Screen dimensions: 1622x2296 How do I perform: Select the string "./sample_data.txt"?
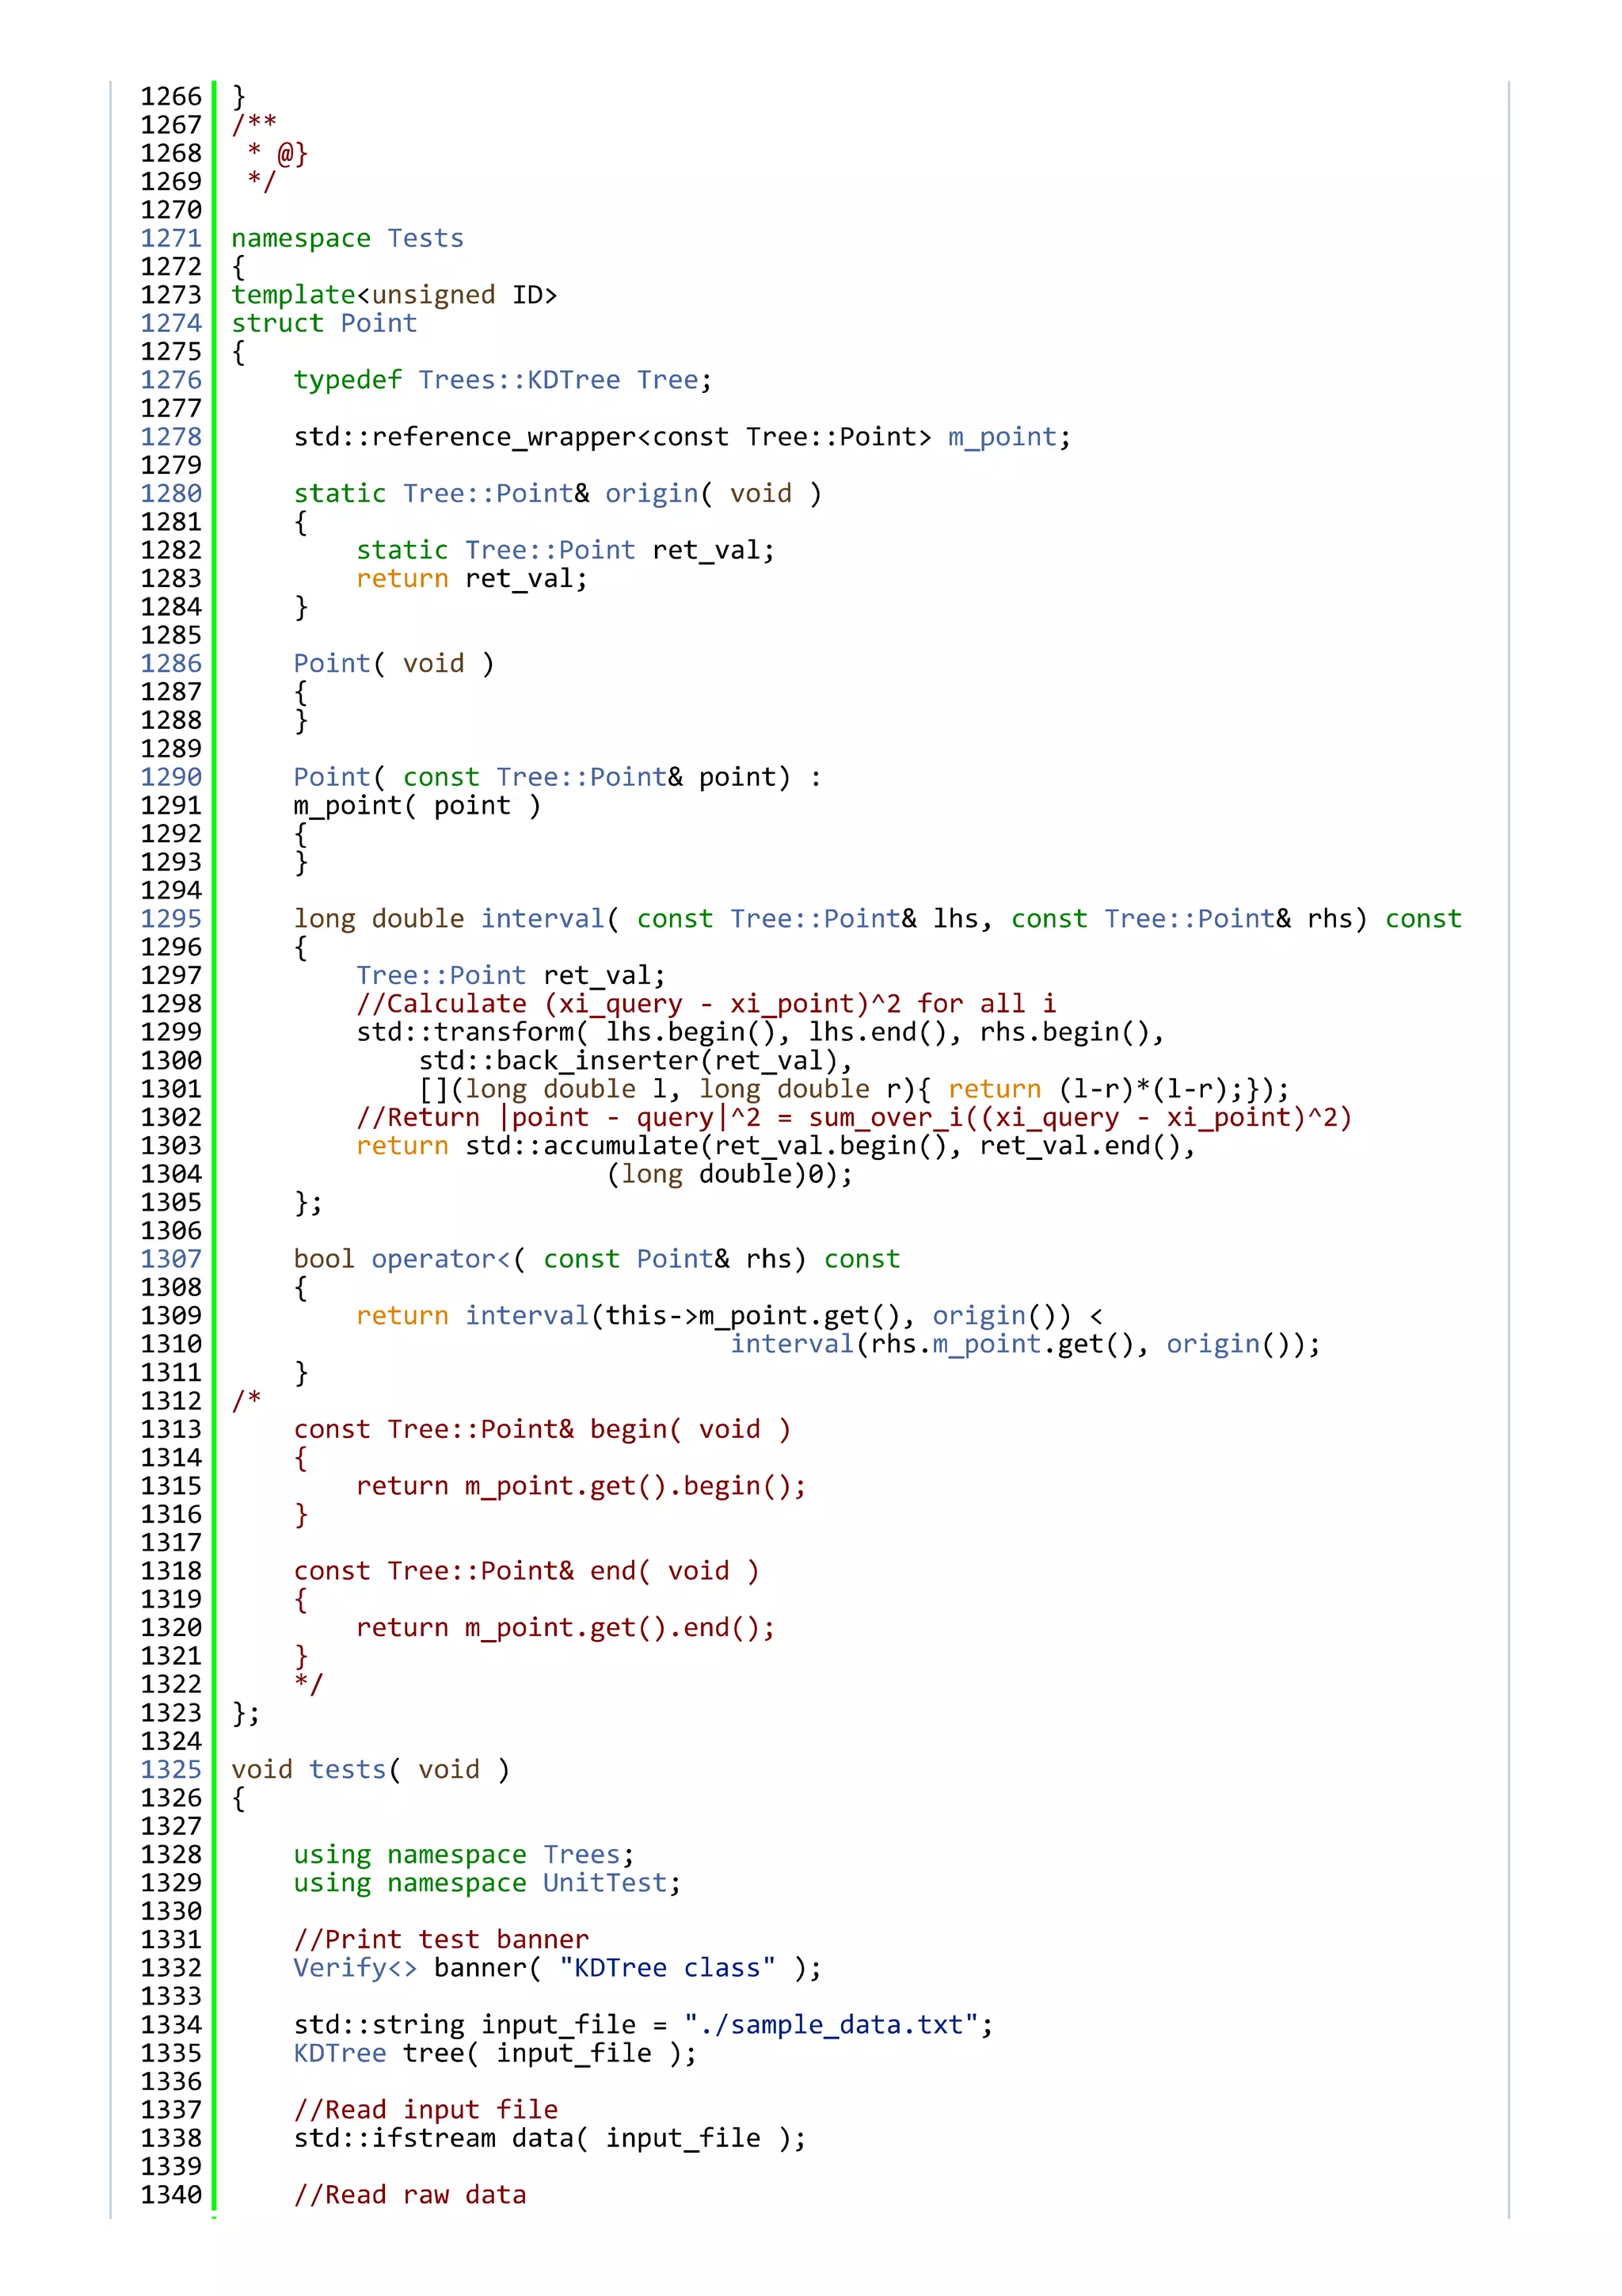(x=832, y=2025)
